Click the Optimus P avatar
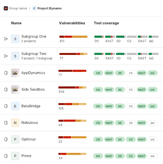 tap(15, 139)
